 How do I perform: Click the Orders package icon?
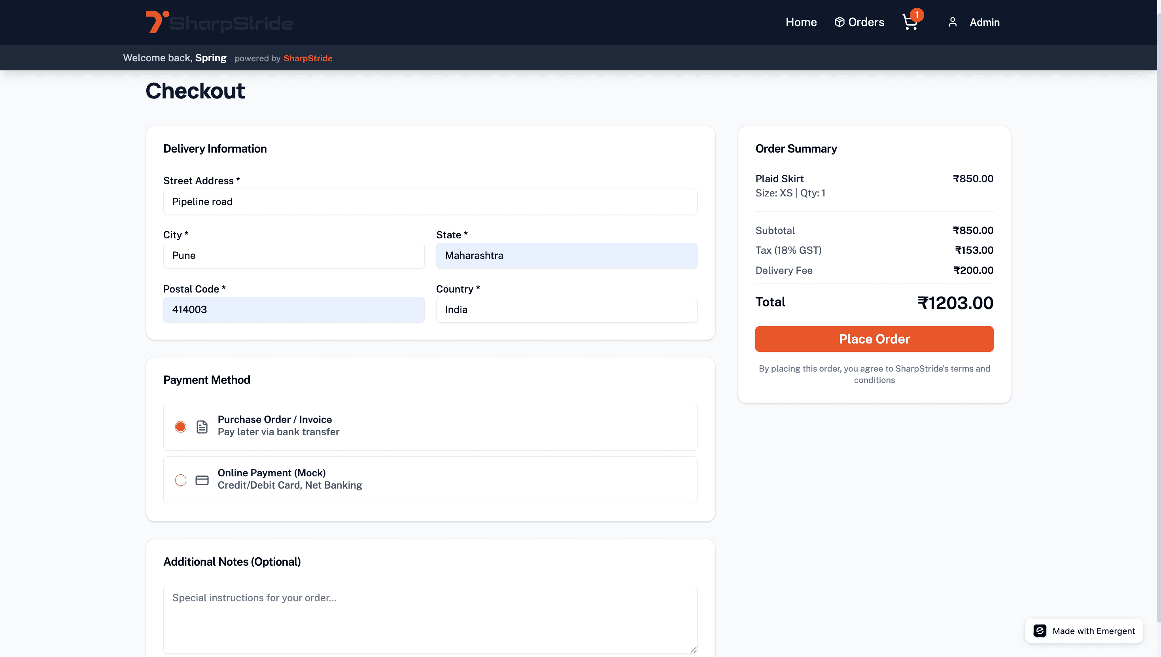tap(839, 22)
